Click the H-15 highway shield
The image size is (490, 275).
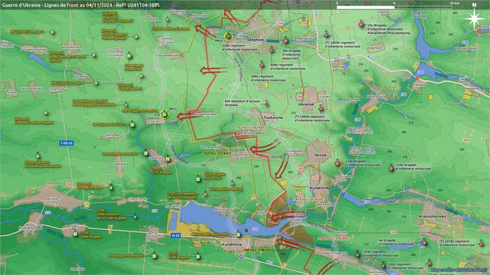pyautogui.click(x=176, y=236)
